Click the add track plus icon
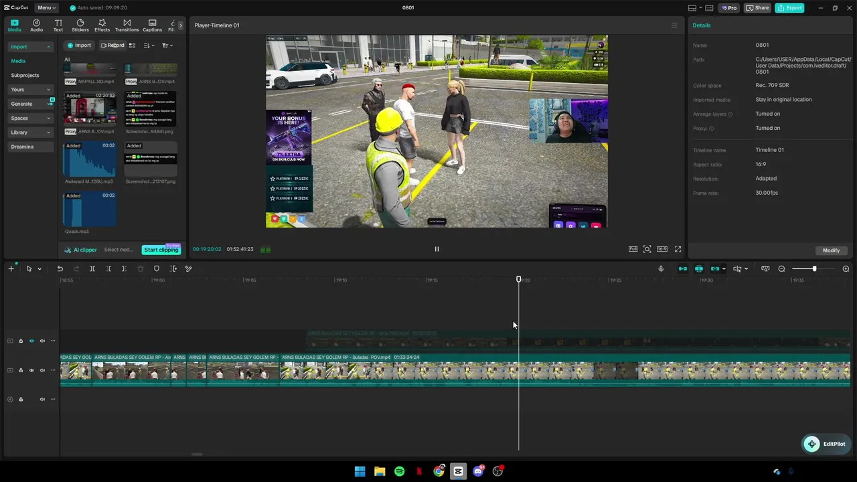The height and width of the screenshot is (482, 857). tap(11, 268)
